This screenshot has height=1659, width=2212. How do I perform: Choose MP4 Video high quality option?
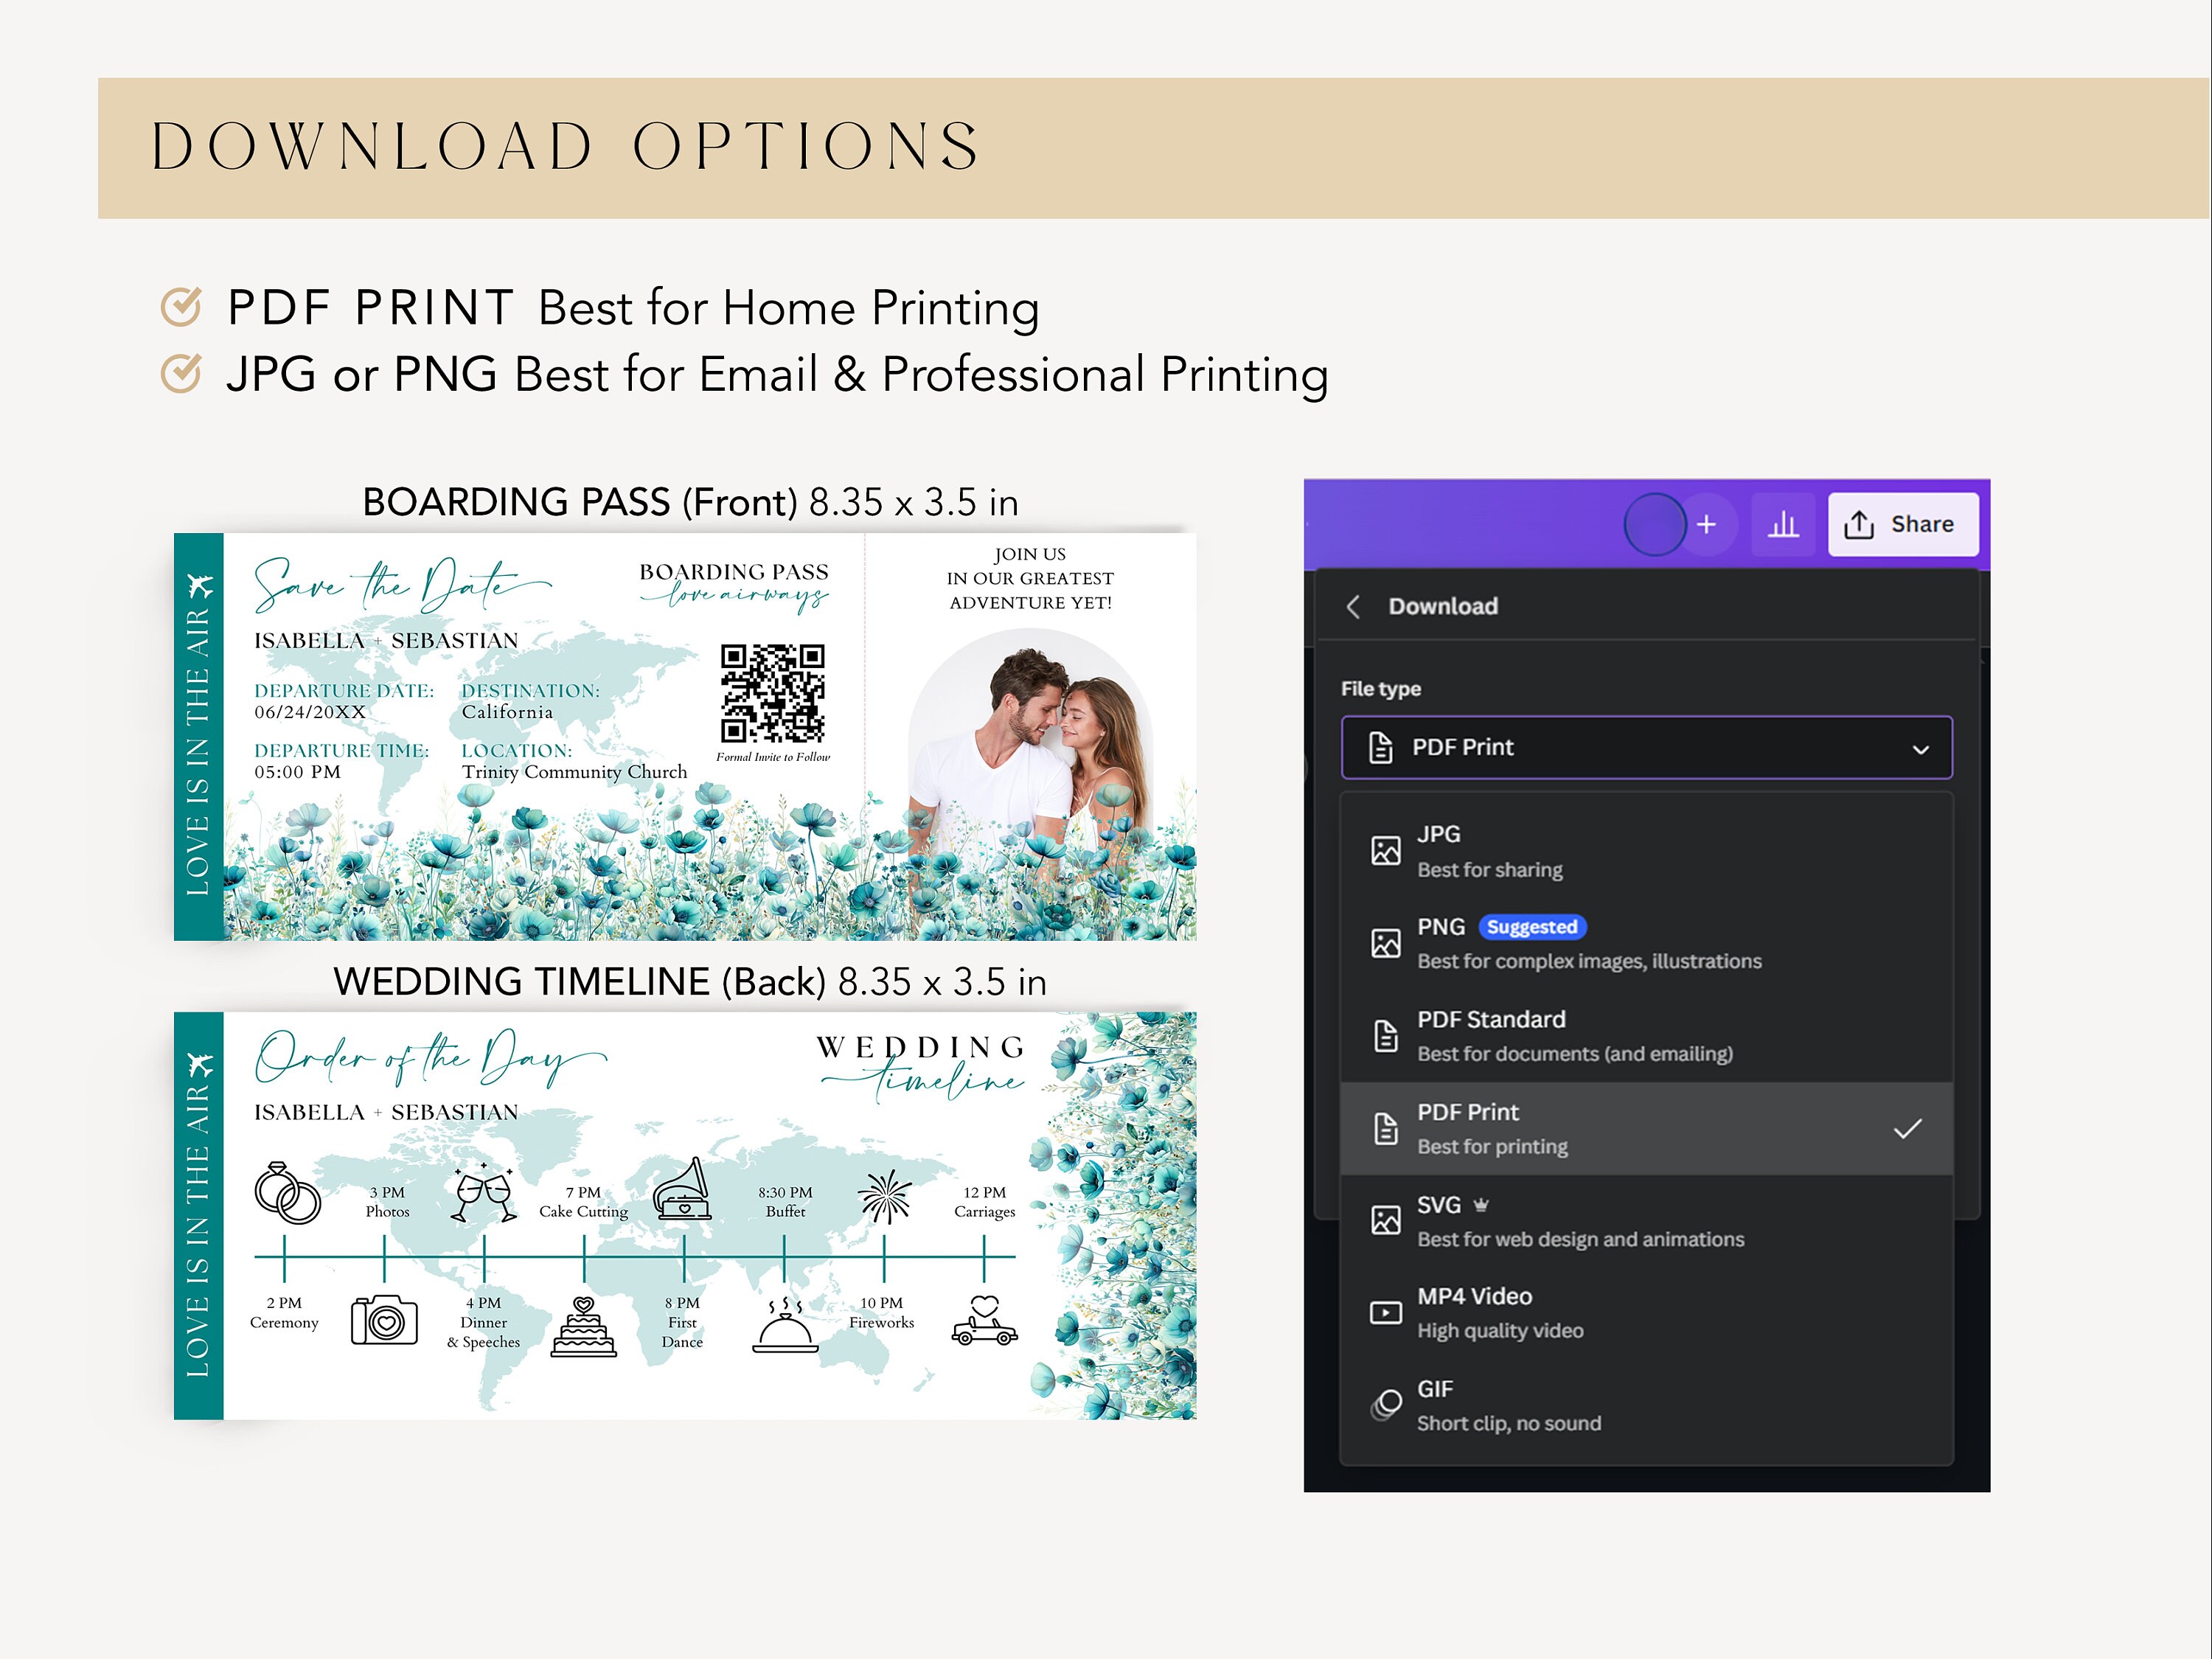pos(1646,1313)
